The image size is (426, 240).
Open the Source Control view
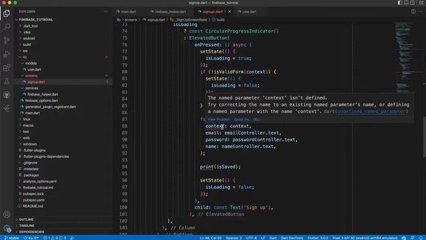7,40
